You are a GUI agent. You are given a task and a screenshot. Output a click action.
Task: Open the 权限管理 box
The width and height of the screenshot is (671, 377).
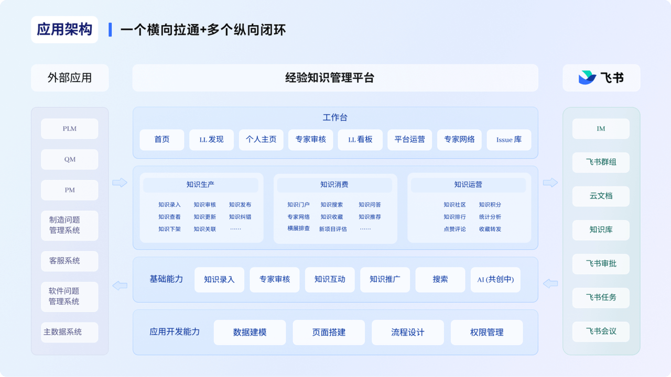(x=487, y=332)
